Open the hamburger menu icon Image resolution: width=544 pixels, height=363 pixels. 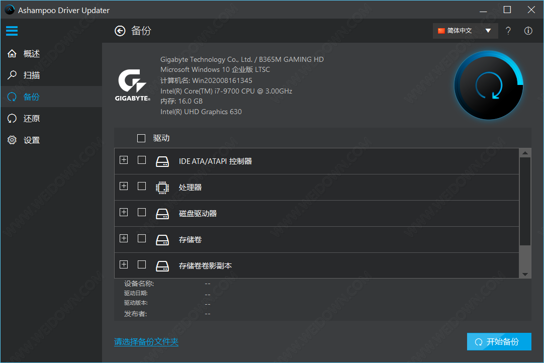coord(12,31)
